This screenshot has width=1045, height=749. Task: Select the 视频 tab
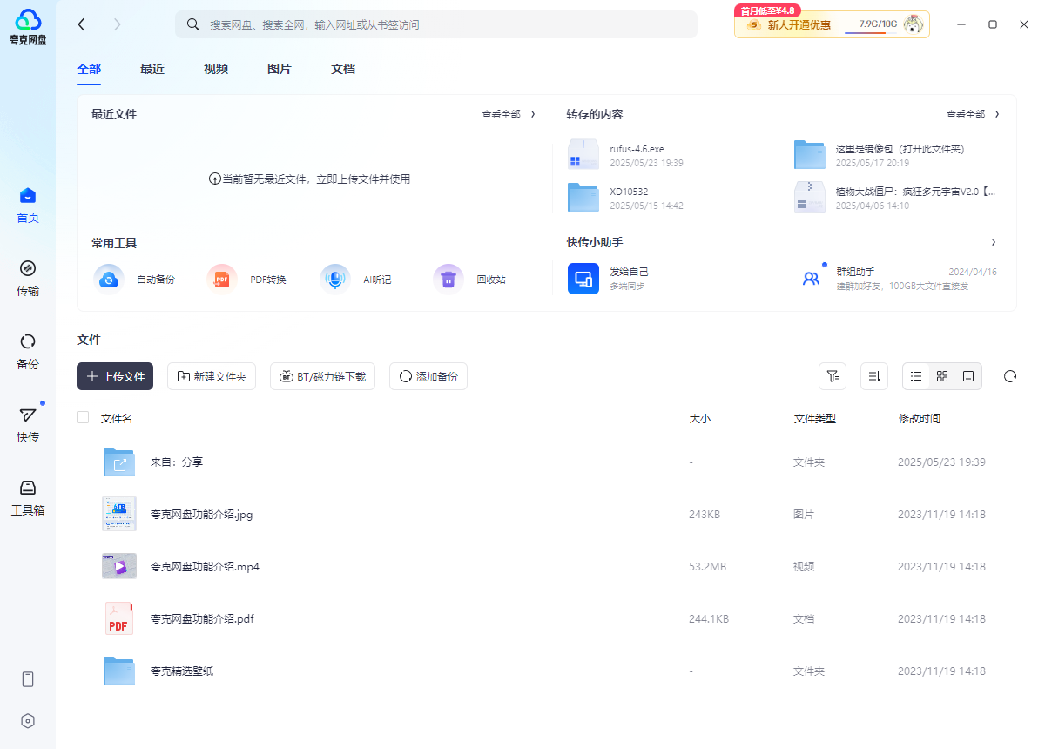point(216,69)
